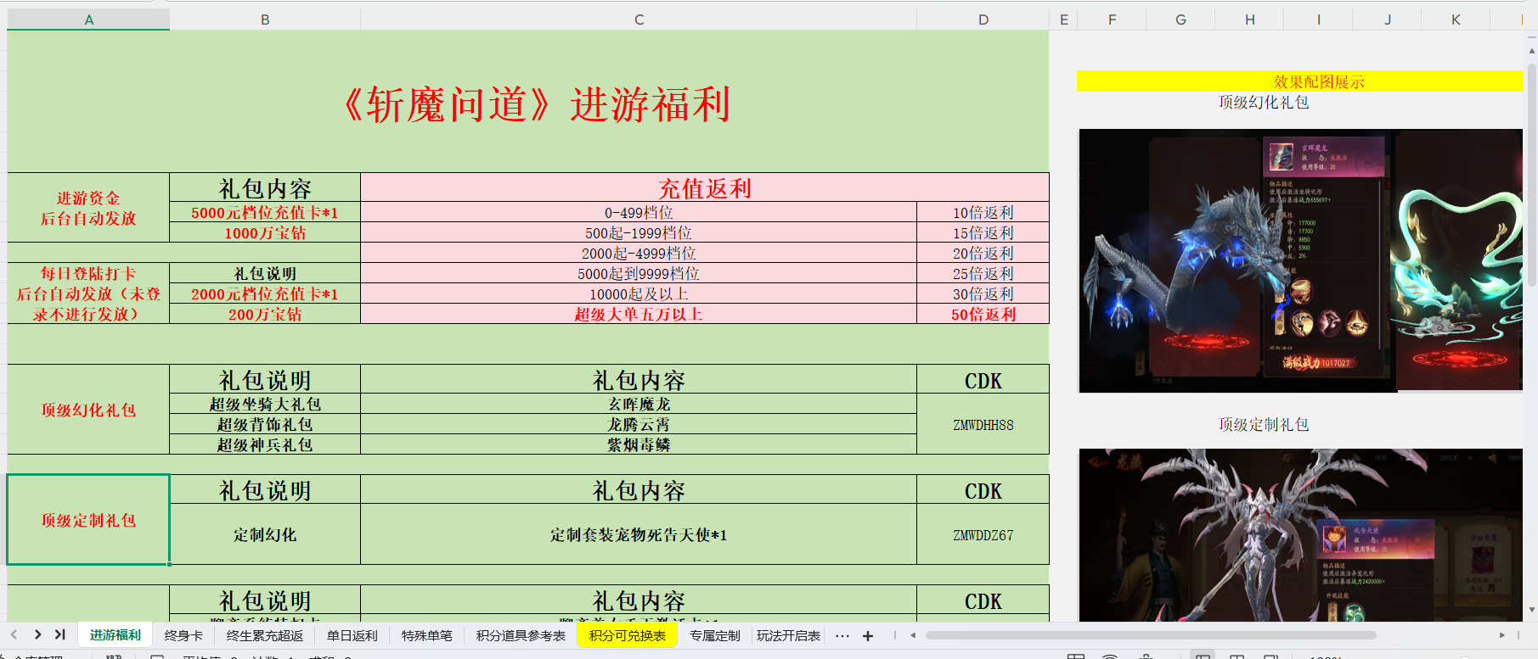Click the CDK cell ZMWDHH88
This screenshot has width=1538, height=659.
click(983, 425)
